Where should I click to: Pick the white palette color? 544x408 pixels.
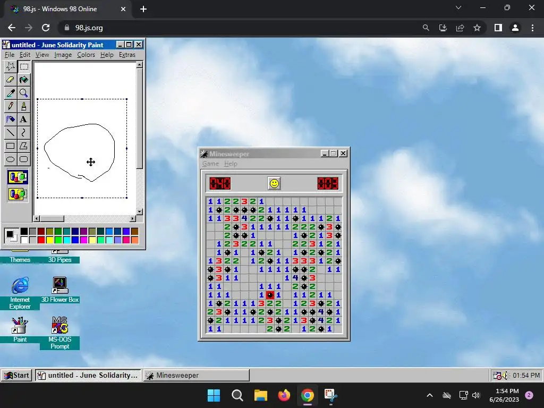point(24,240)
